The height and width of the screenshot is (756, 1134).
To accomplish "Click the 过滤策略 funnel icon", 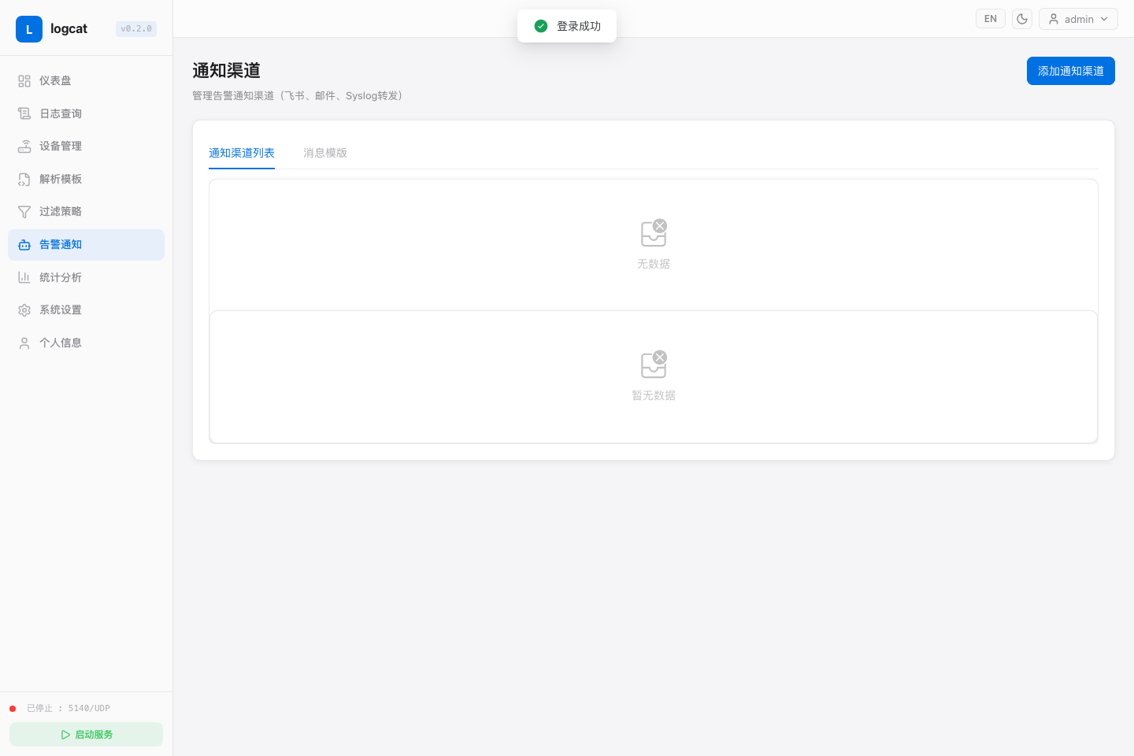I will click(x=24, y=212).
